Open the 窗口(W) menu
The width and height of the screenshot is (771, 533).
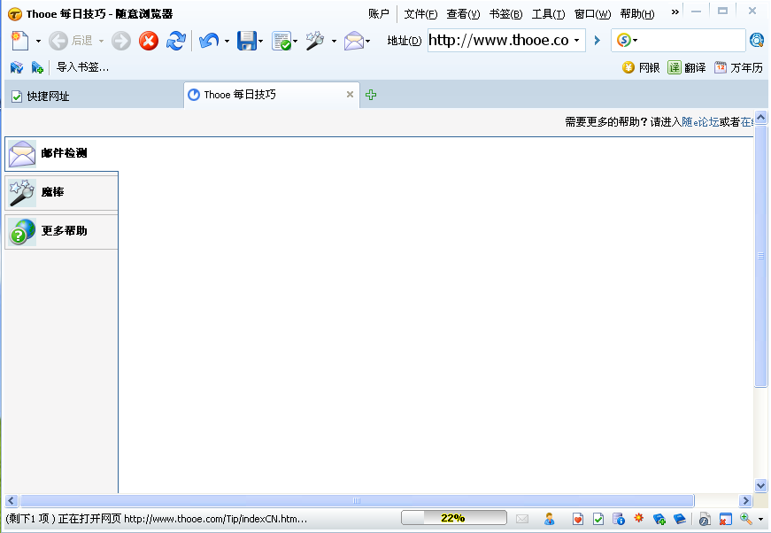click(x=592, y=14)
